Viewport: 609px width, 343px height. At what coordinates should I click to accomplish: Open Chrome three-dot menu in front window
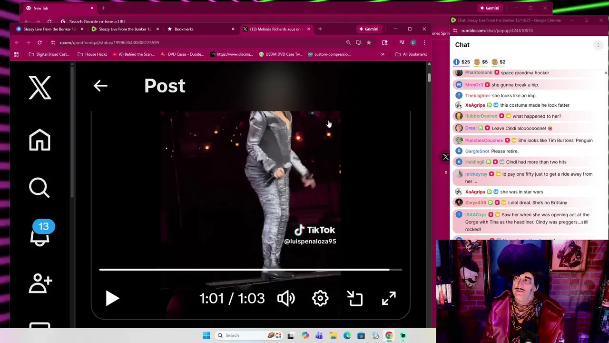pos(424,42)
